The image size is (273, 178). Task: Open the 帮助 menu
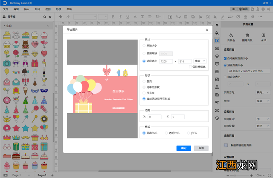click(x=69, y=9)
